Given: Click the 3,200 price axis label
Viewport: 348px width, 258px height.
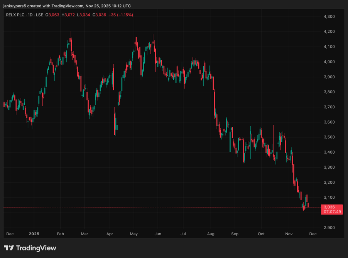Looking at the screenshot, I should point(329,183).
